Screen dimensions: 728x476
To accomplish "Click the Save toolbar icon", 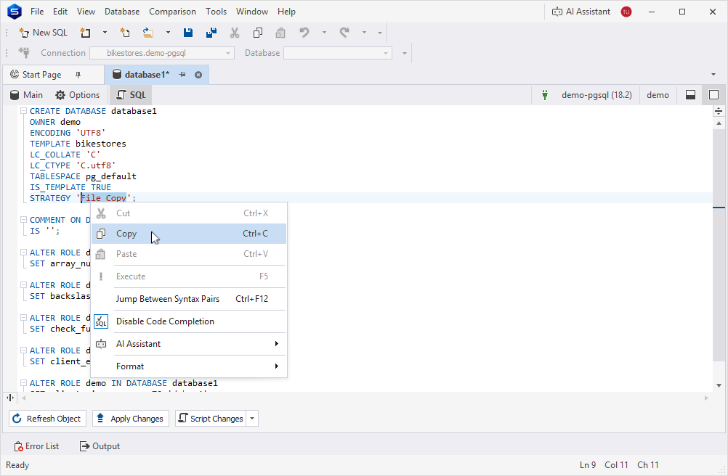I will 188,33.
